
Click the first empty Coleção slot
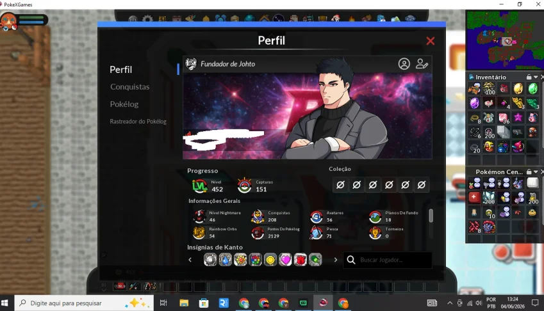(340, 185)
